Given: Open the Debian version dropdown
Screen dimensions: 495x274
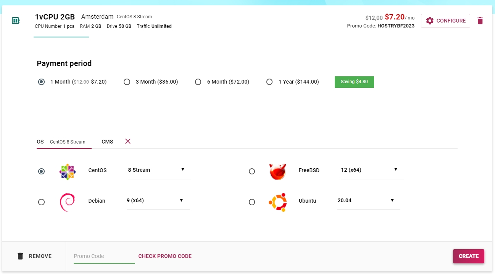Looking at the screenshot, I should click(x=158, y=201).
